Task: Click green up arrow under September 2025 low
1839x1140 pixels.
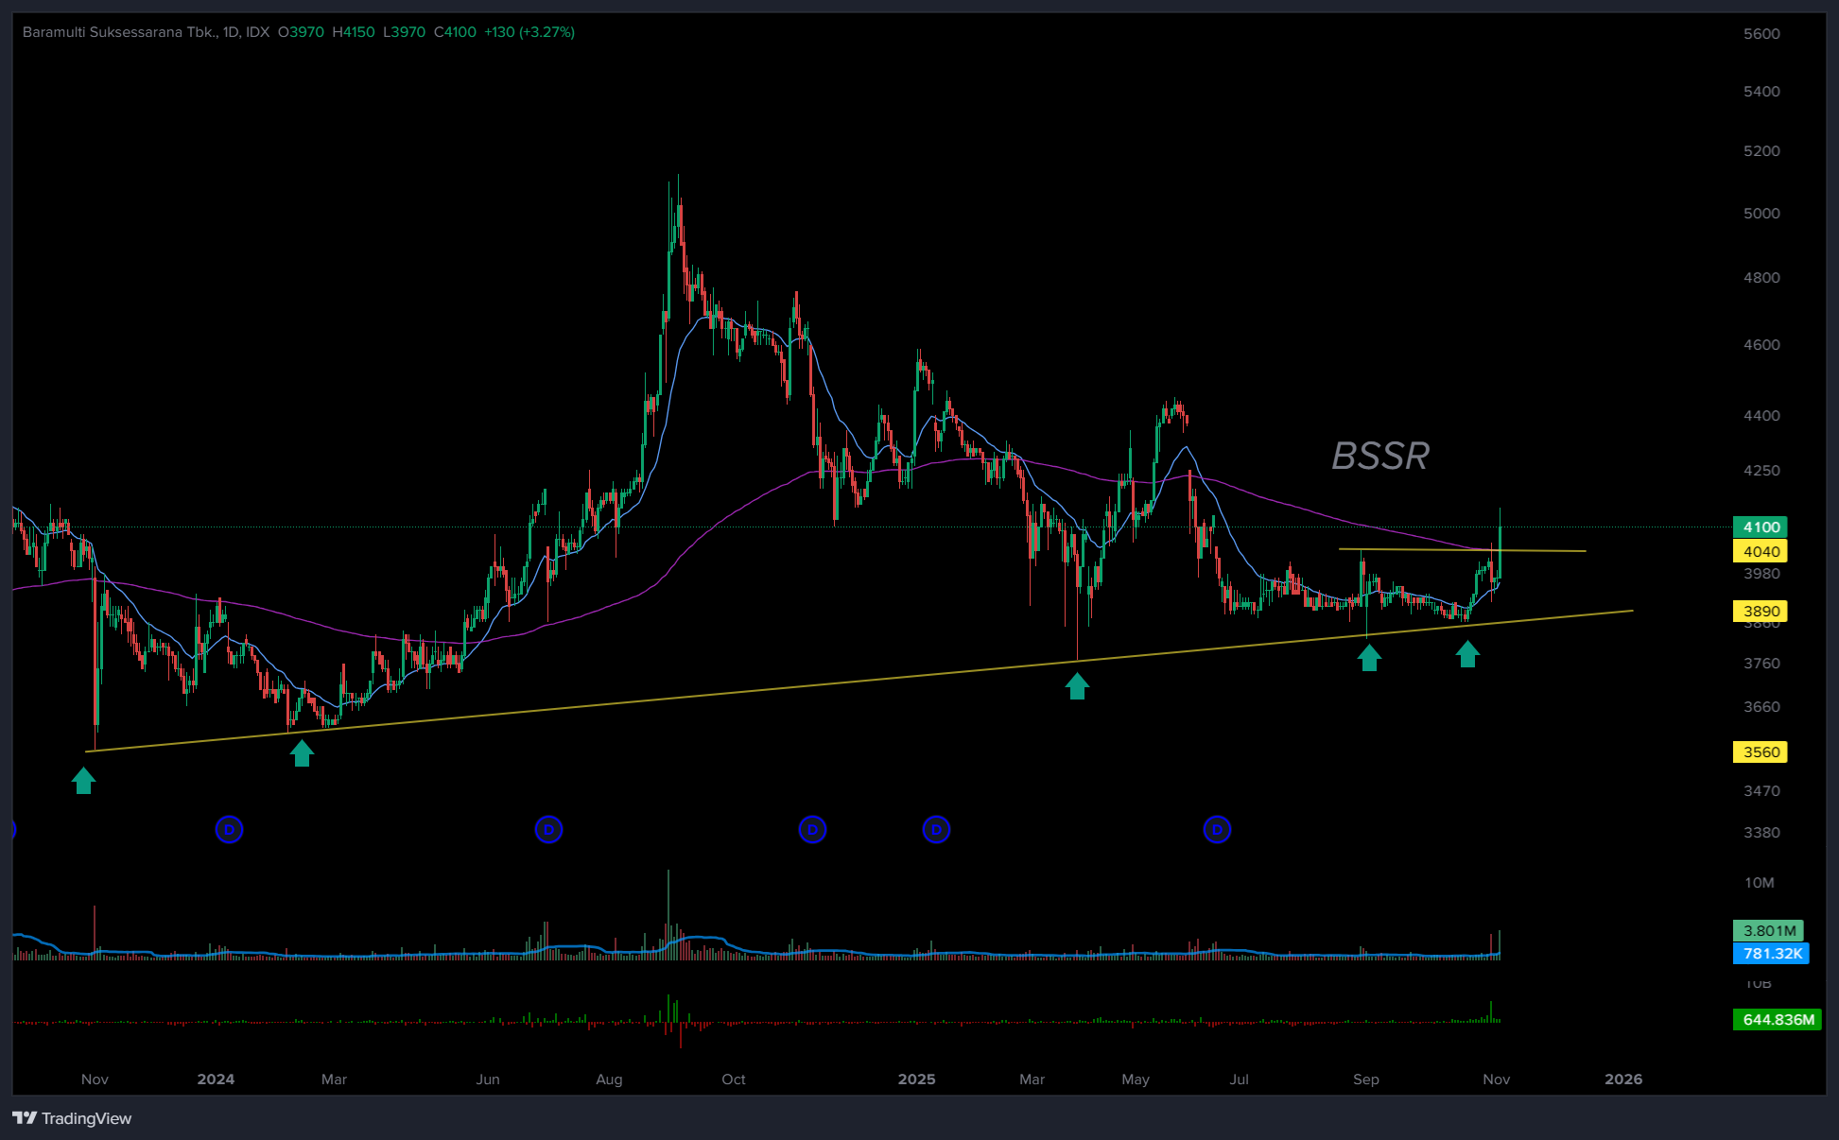Action: (1369, 657)
